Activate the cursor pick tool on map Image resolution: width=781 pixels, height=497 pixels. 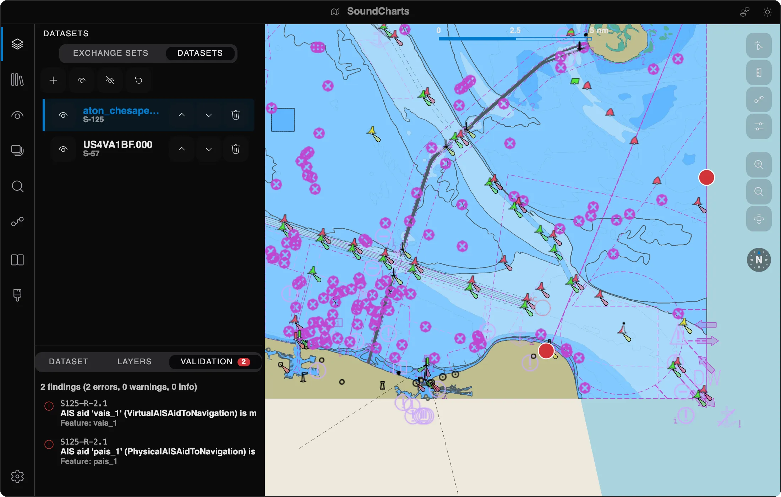759,45
